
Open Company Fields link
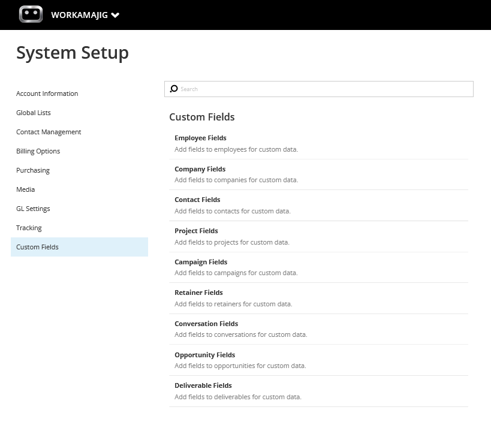click(x=200, y=169)
